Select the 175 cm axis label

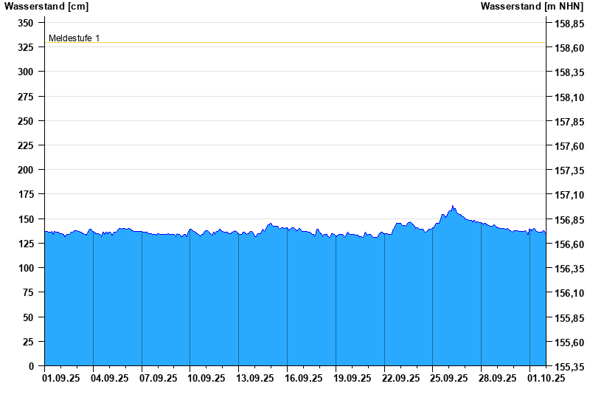26,194
